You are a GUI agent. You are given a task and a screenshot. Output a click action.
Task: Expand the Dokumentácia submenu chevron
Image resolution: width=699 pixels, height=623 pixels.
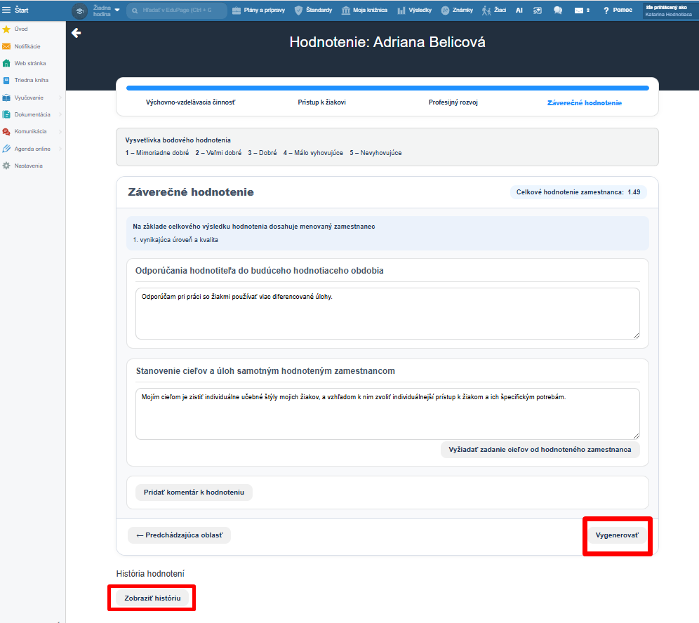click(60, 114)
